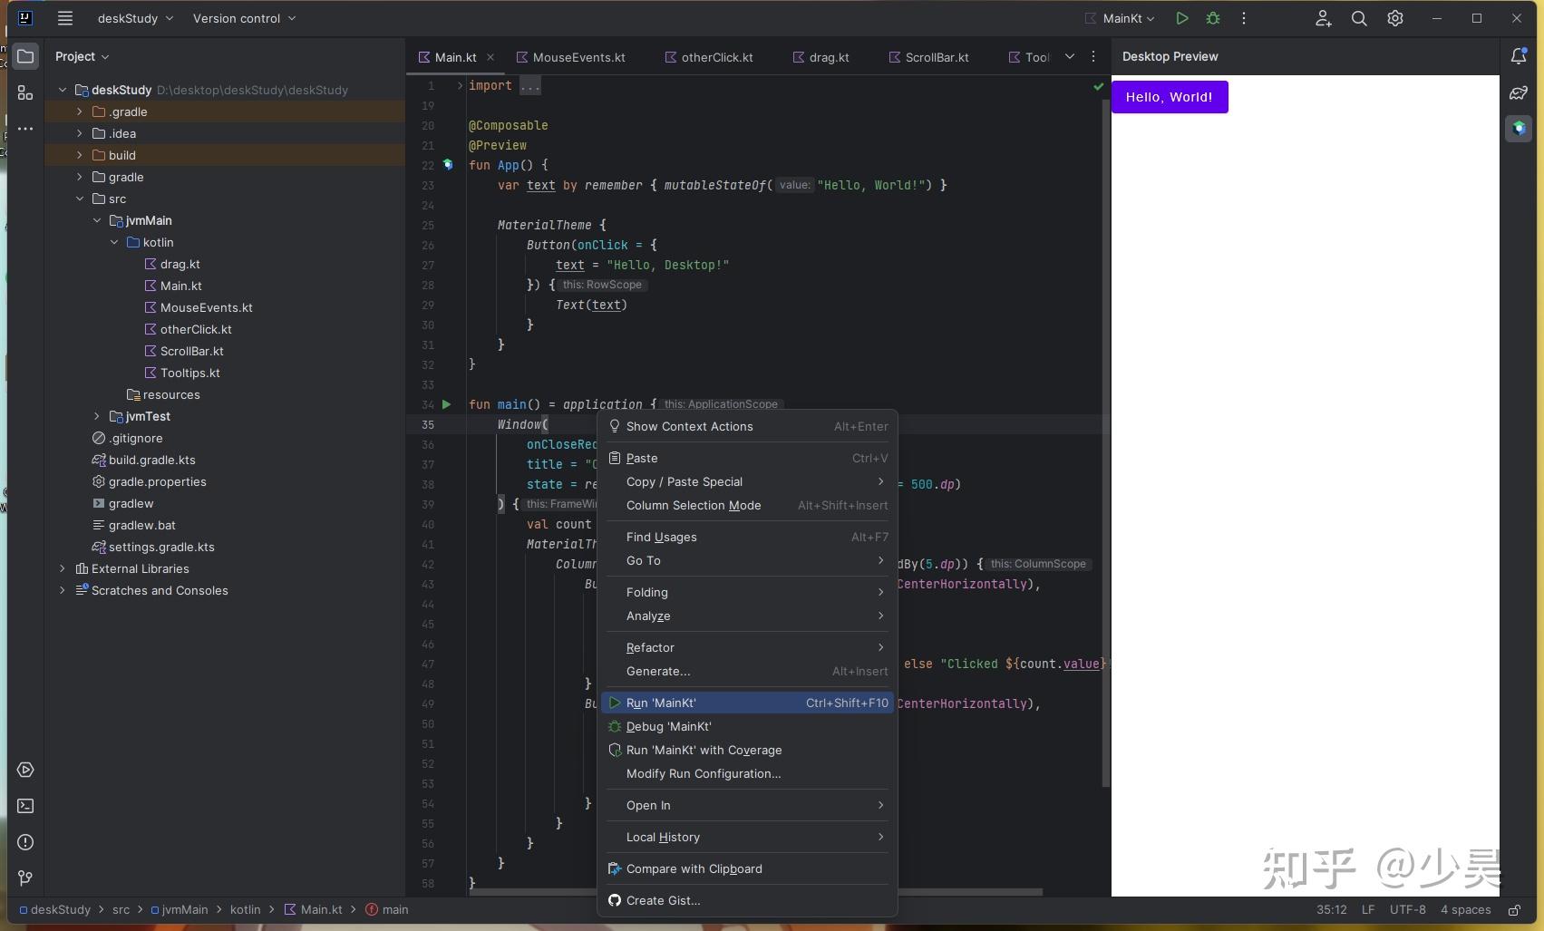Open IDE settings gear icon

(x=1394, y=18)
